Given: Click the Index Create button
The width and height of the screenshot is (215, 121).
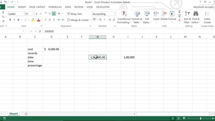Looking at the screenshot, I should [x=207, y=17].
